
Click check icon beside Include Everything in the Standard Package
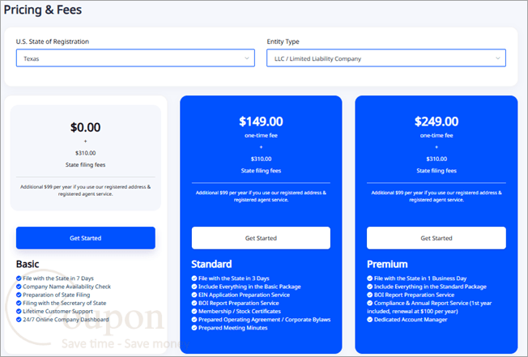tap(370, 287)
